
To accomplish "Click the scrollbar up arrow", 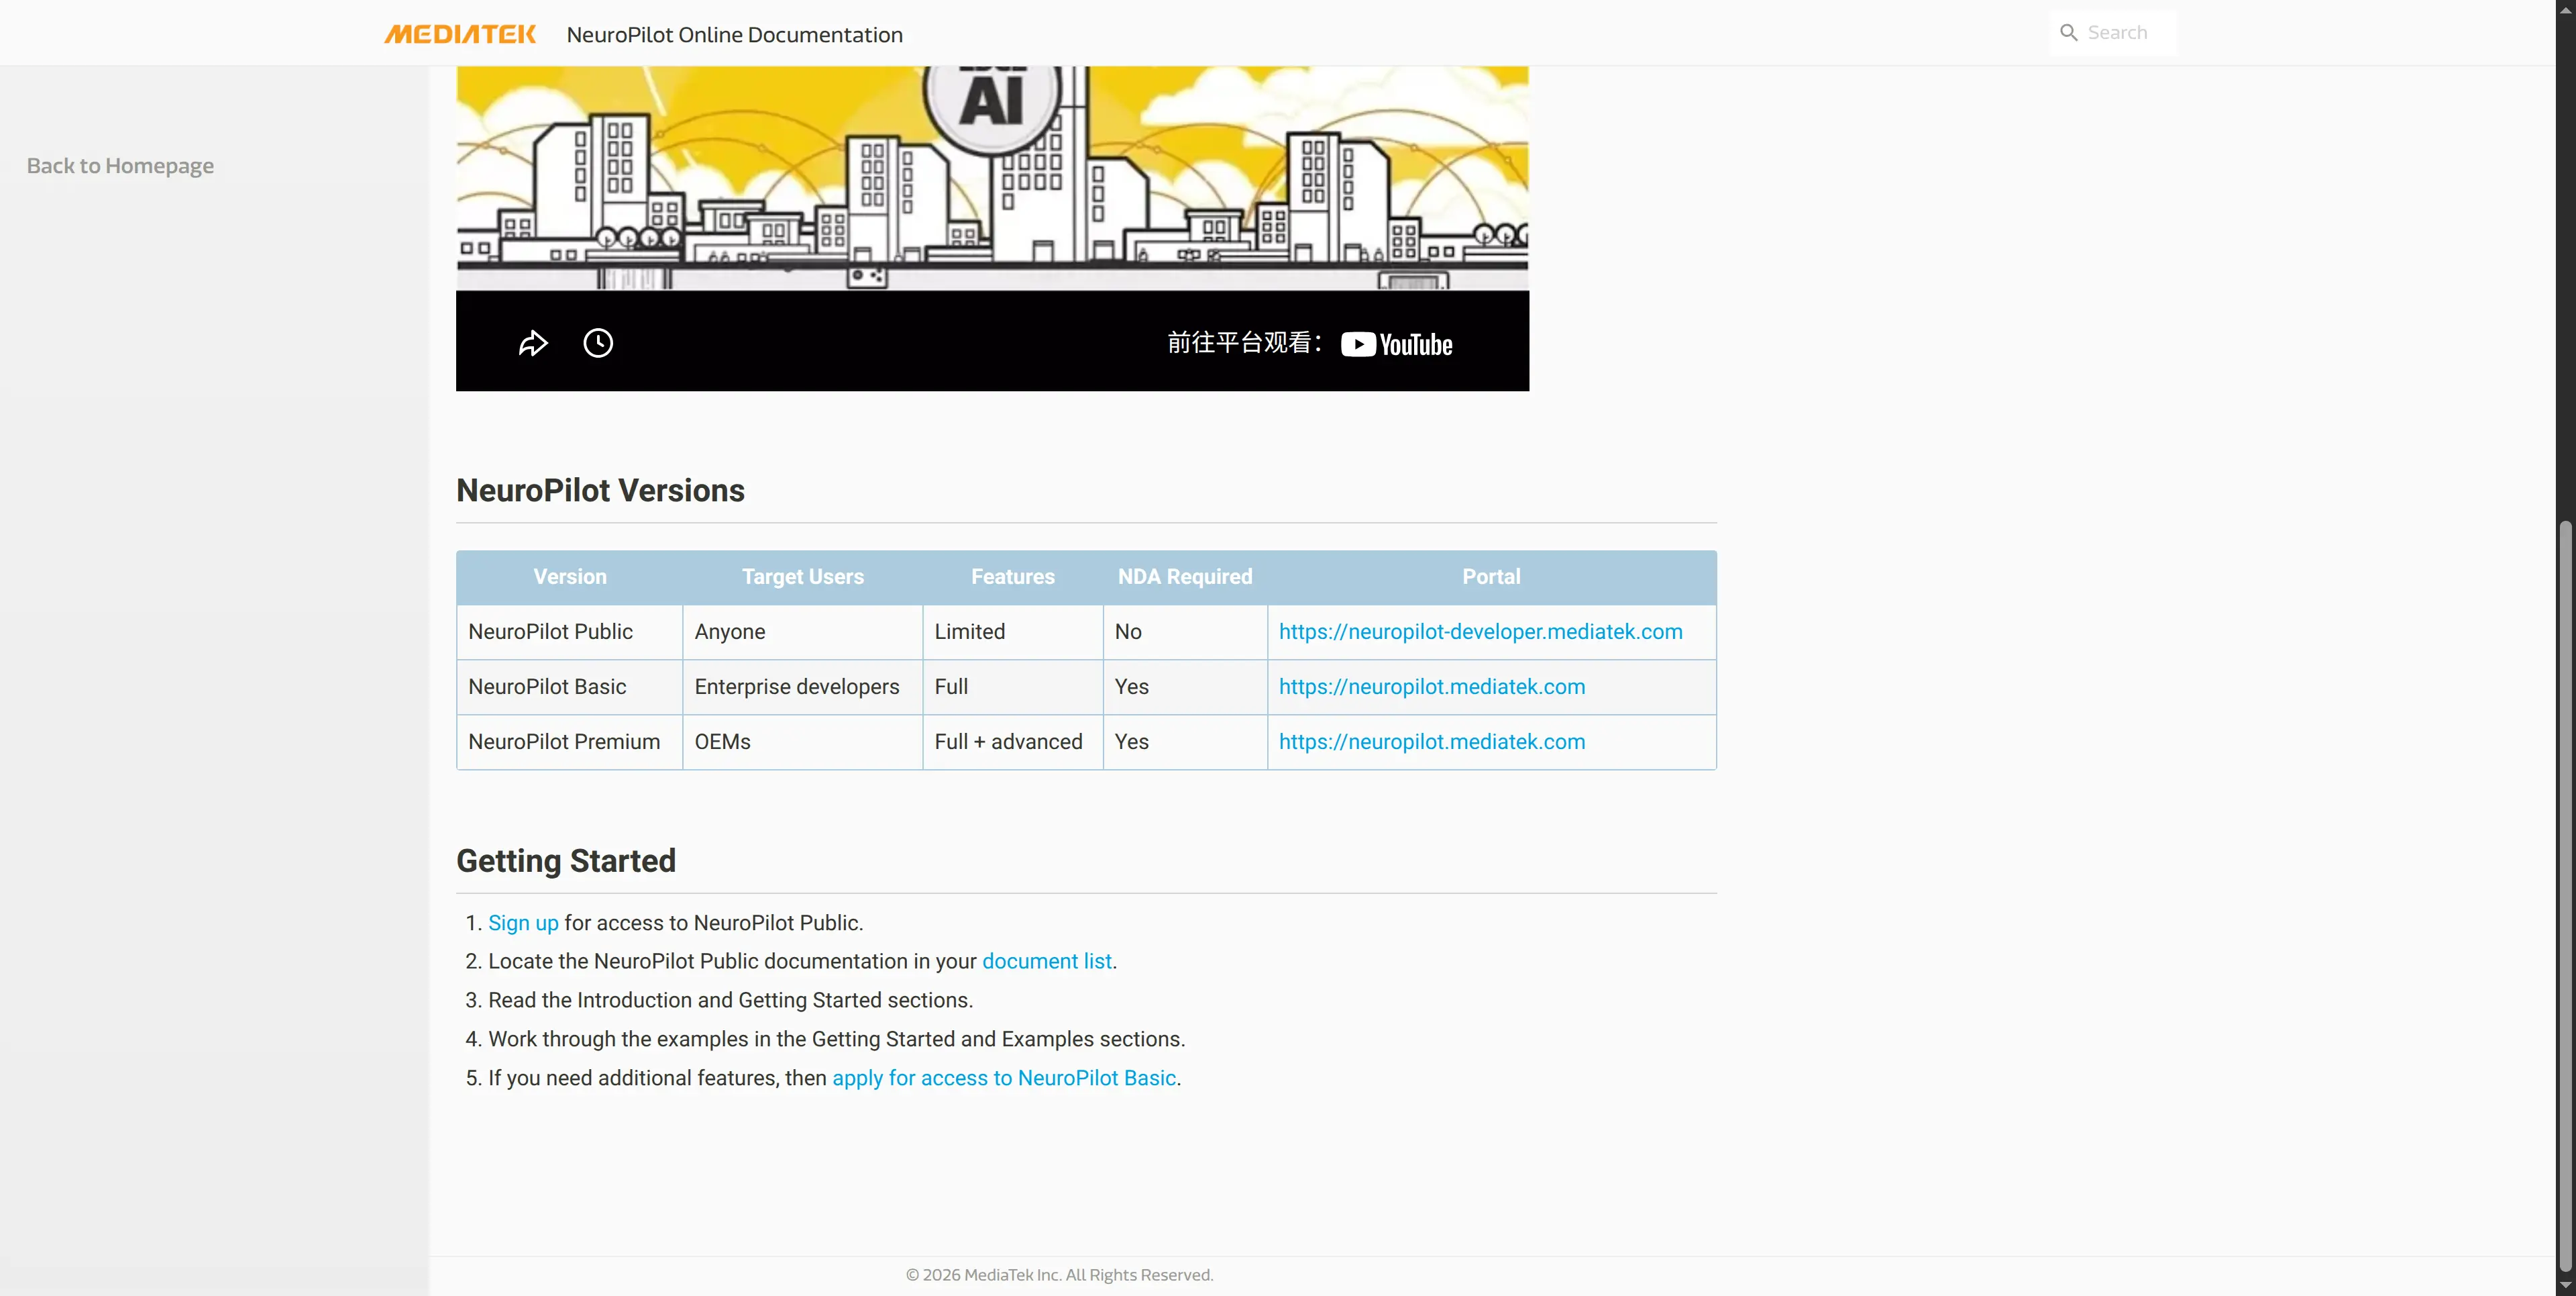I will pos(2565,9).
